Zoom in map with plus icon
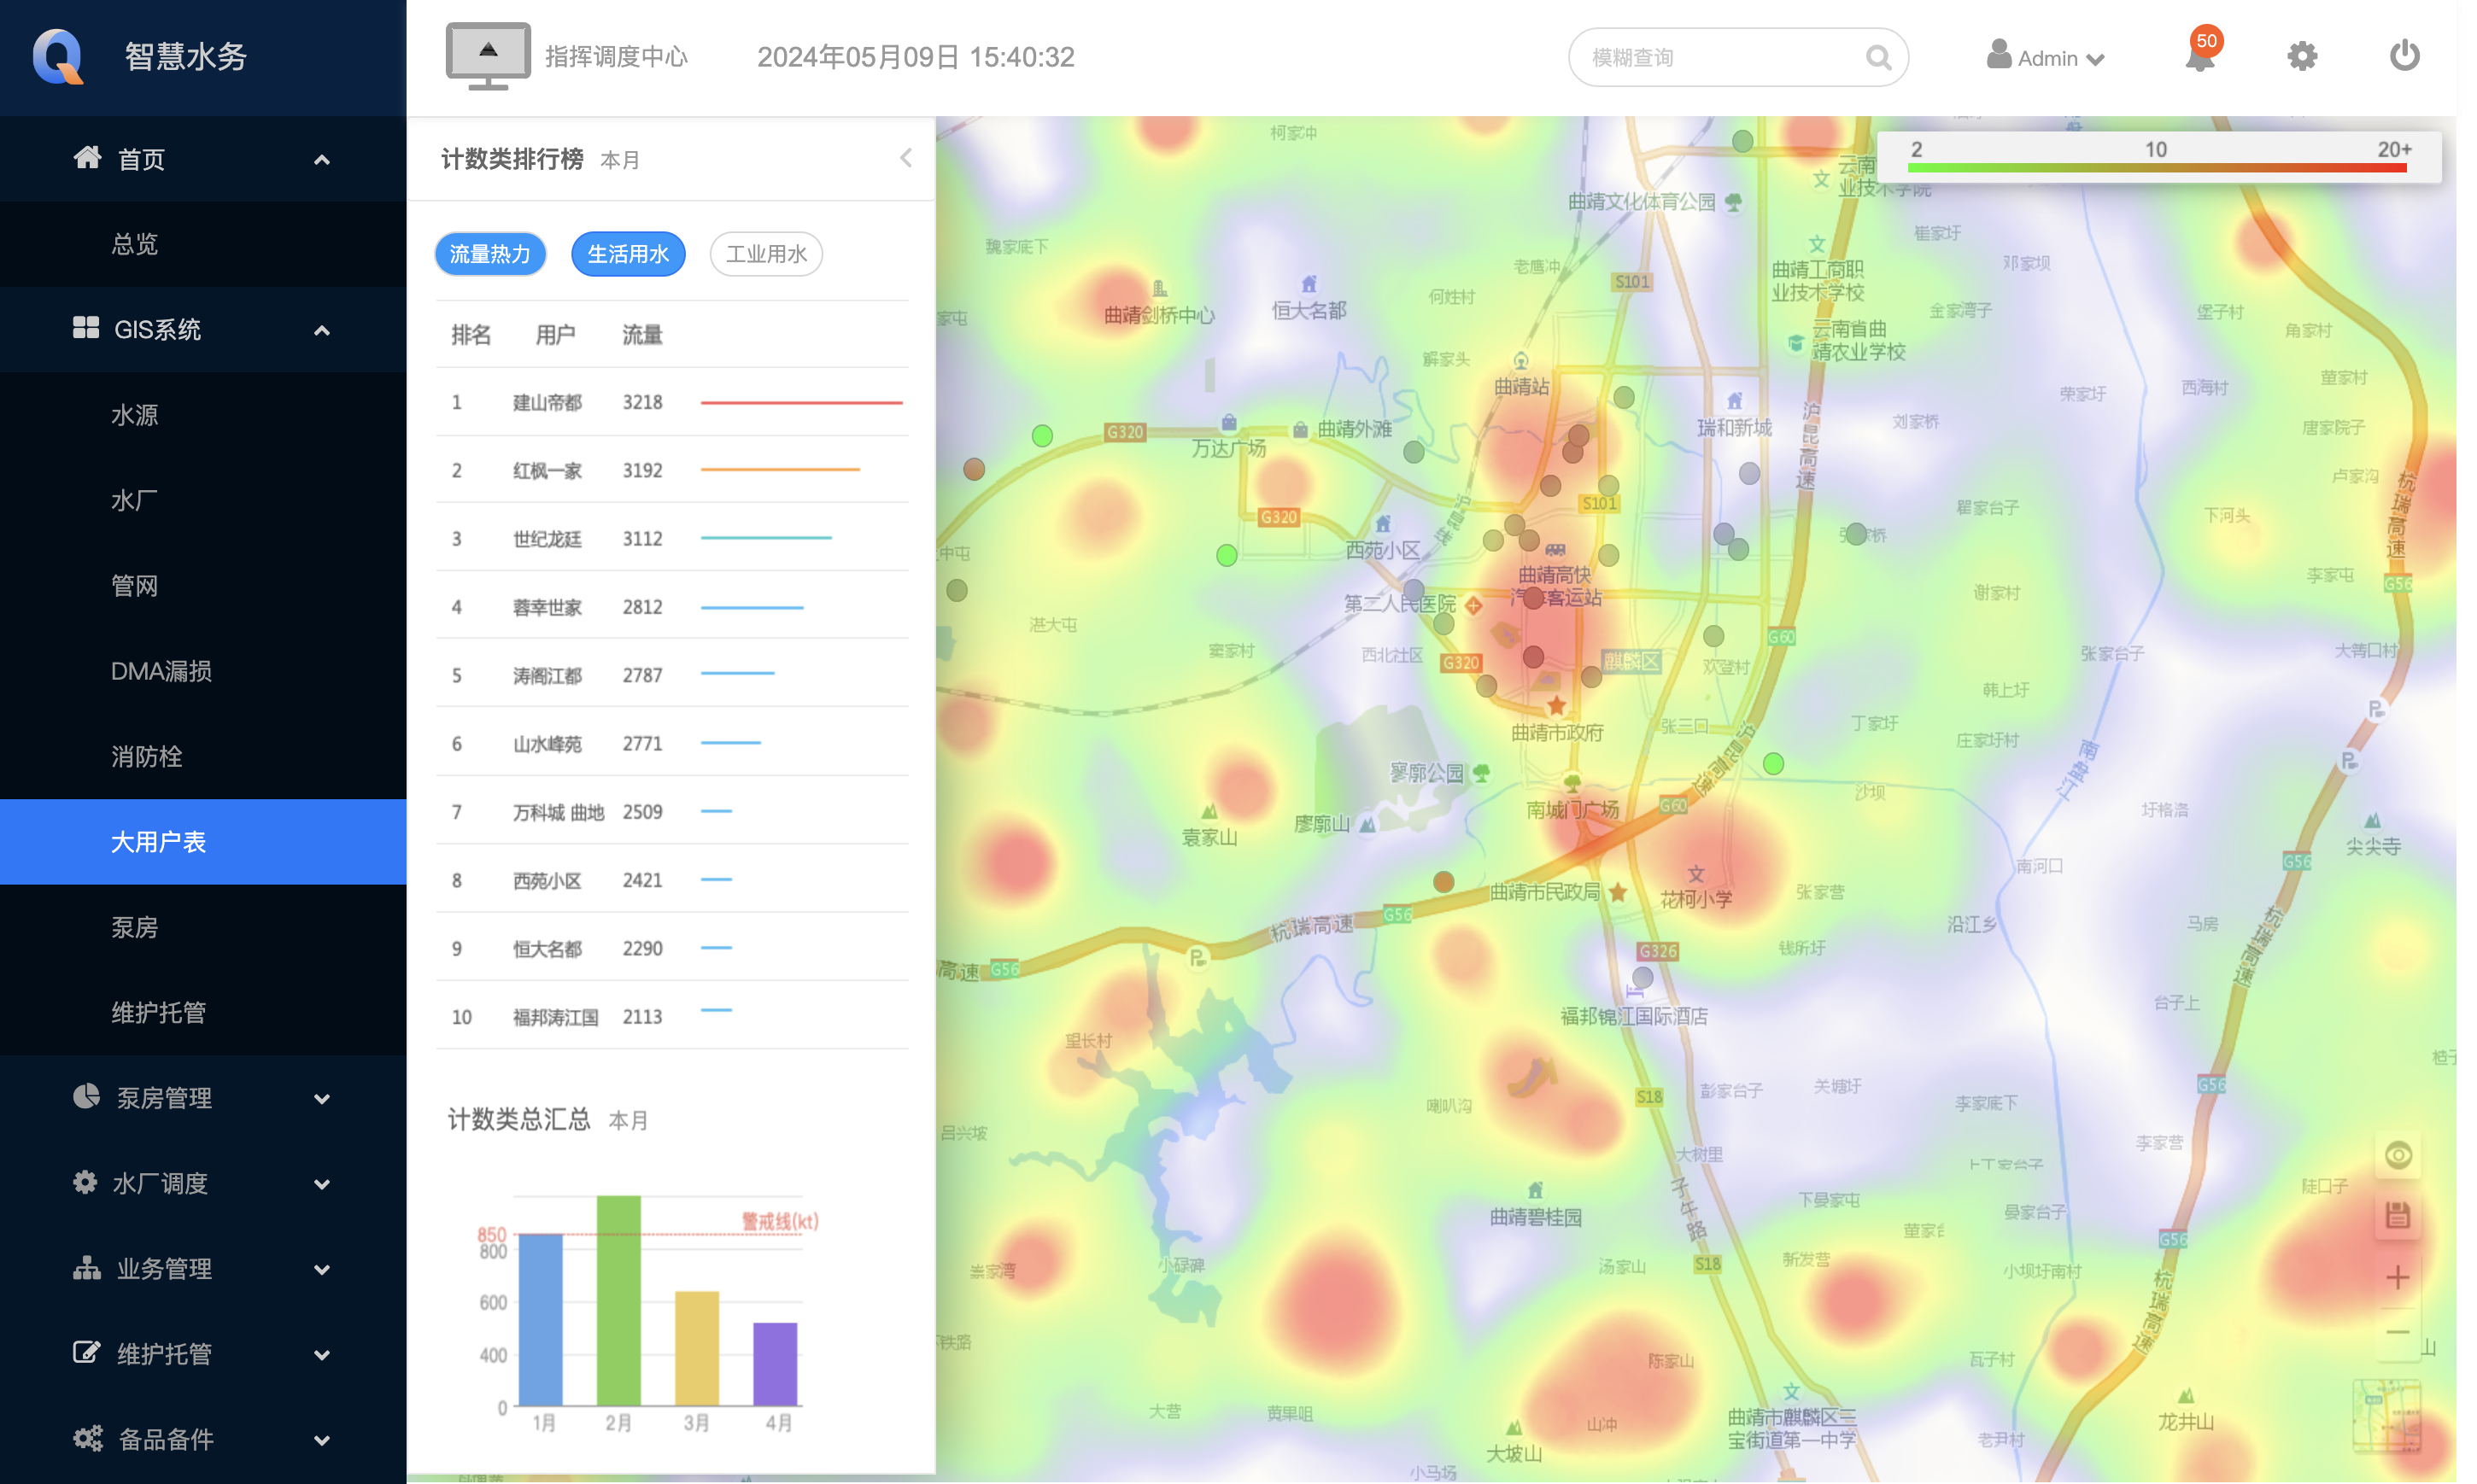 pos(2397,1277)
